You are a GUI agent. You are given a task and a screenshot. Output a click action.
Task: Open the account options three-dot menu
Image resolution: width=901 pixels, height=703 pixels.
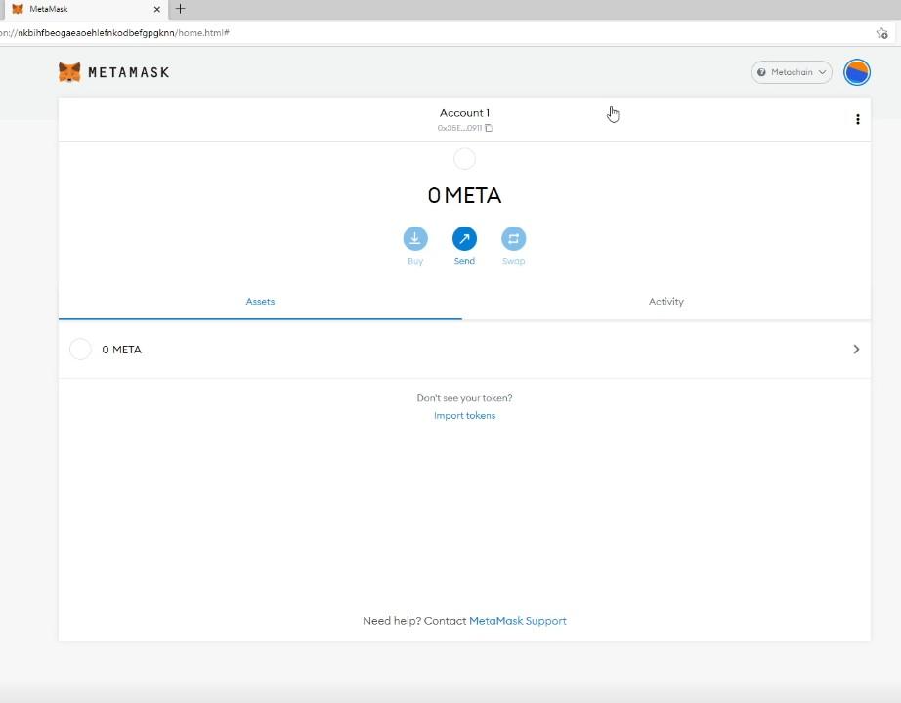[x=857, y=119]
